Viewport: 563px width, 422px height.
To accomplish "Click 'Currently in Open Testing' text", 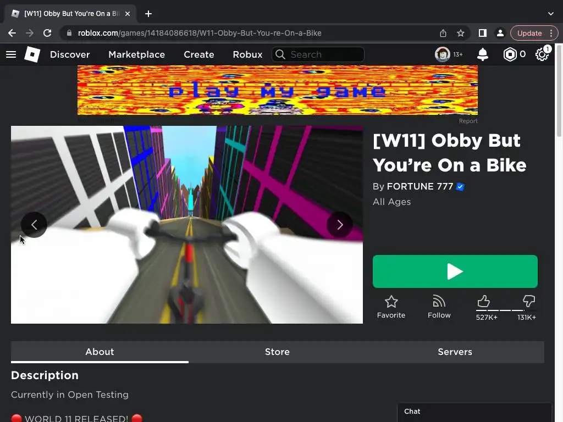I will point(70,395).
